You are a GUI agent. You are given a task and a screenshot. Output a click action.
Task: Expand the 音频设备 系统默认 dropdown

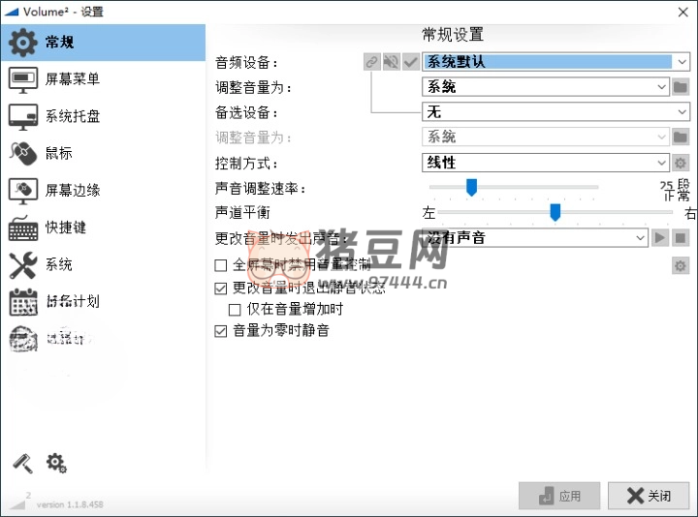[682, 62]
